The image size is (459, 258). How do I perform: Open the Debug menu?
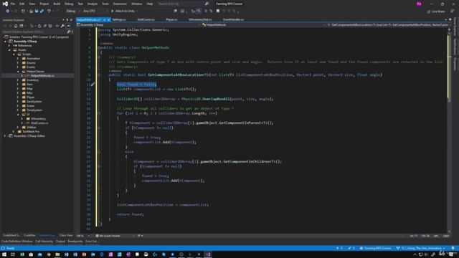[69, 4]
